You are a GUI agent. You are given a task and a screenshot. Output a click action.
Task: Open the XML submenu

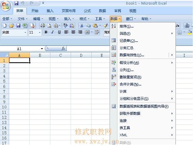pyautogui.click(x=143, y=135)
